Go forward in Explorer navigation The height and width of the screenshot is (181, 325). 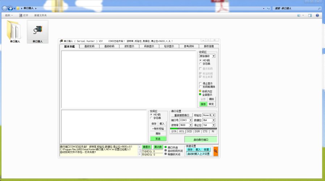[x=10, y=8]
